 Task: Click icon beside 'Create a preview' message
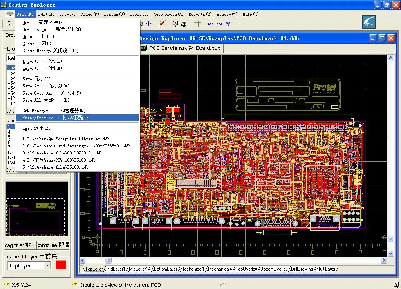[74, 284]
